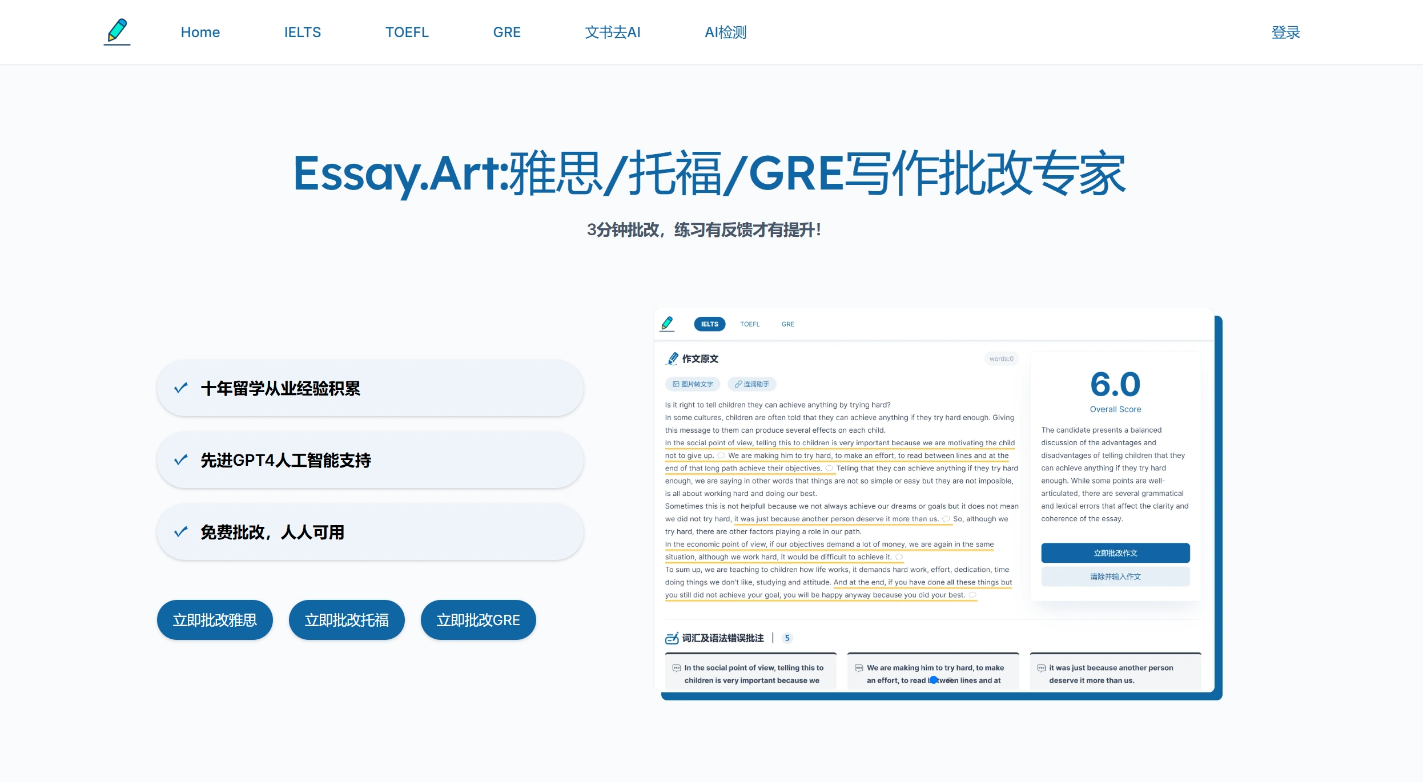Click the 立即批改作文 button

click(x=1115, y=553)
